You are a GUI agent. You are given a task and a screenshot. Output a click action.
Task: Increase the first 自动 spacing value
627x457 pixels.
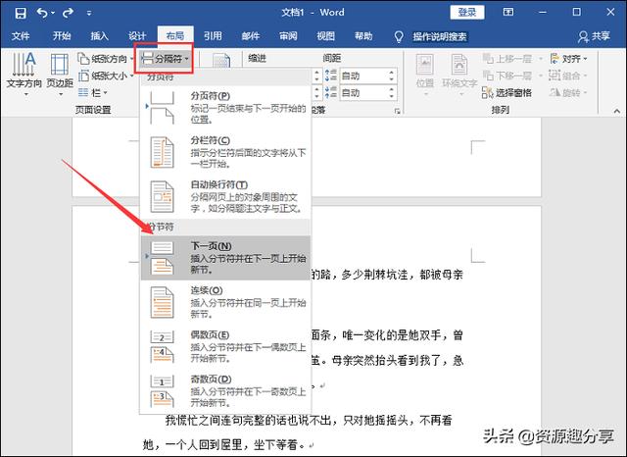[392, 72]
